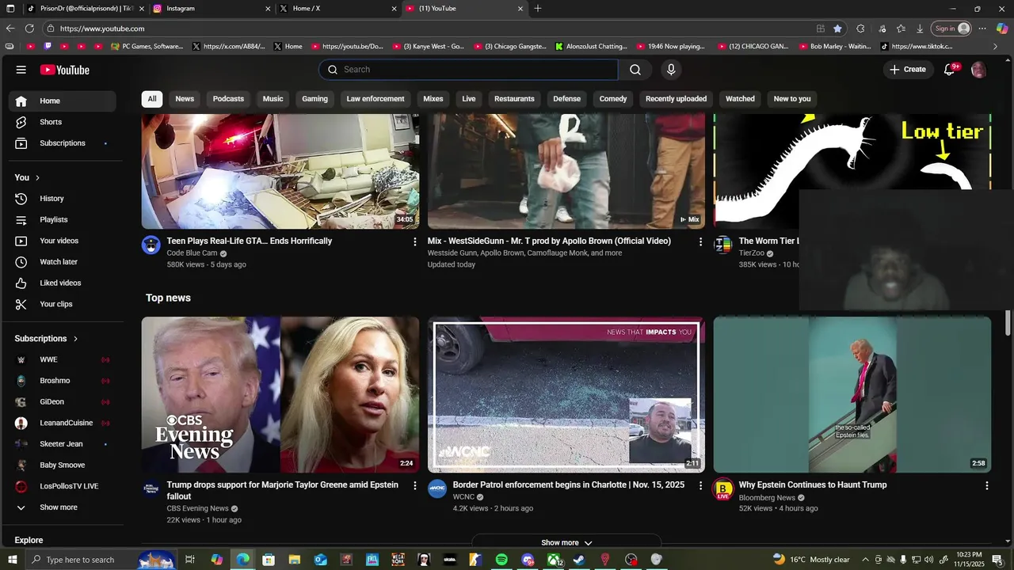Viewport: 1014px width, 570px height.
Task: Open Task View on taskbar
Action: (190, 560)
